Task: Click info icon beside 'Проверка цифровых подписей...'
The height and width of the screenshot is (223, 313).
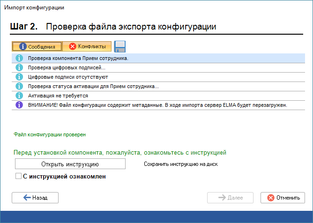Action: [19, 67]
